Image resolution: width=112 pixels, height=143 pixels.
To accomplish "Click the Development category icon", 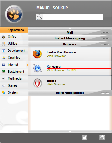I will pos(4,51).
